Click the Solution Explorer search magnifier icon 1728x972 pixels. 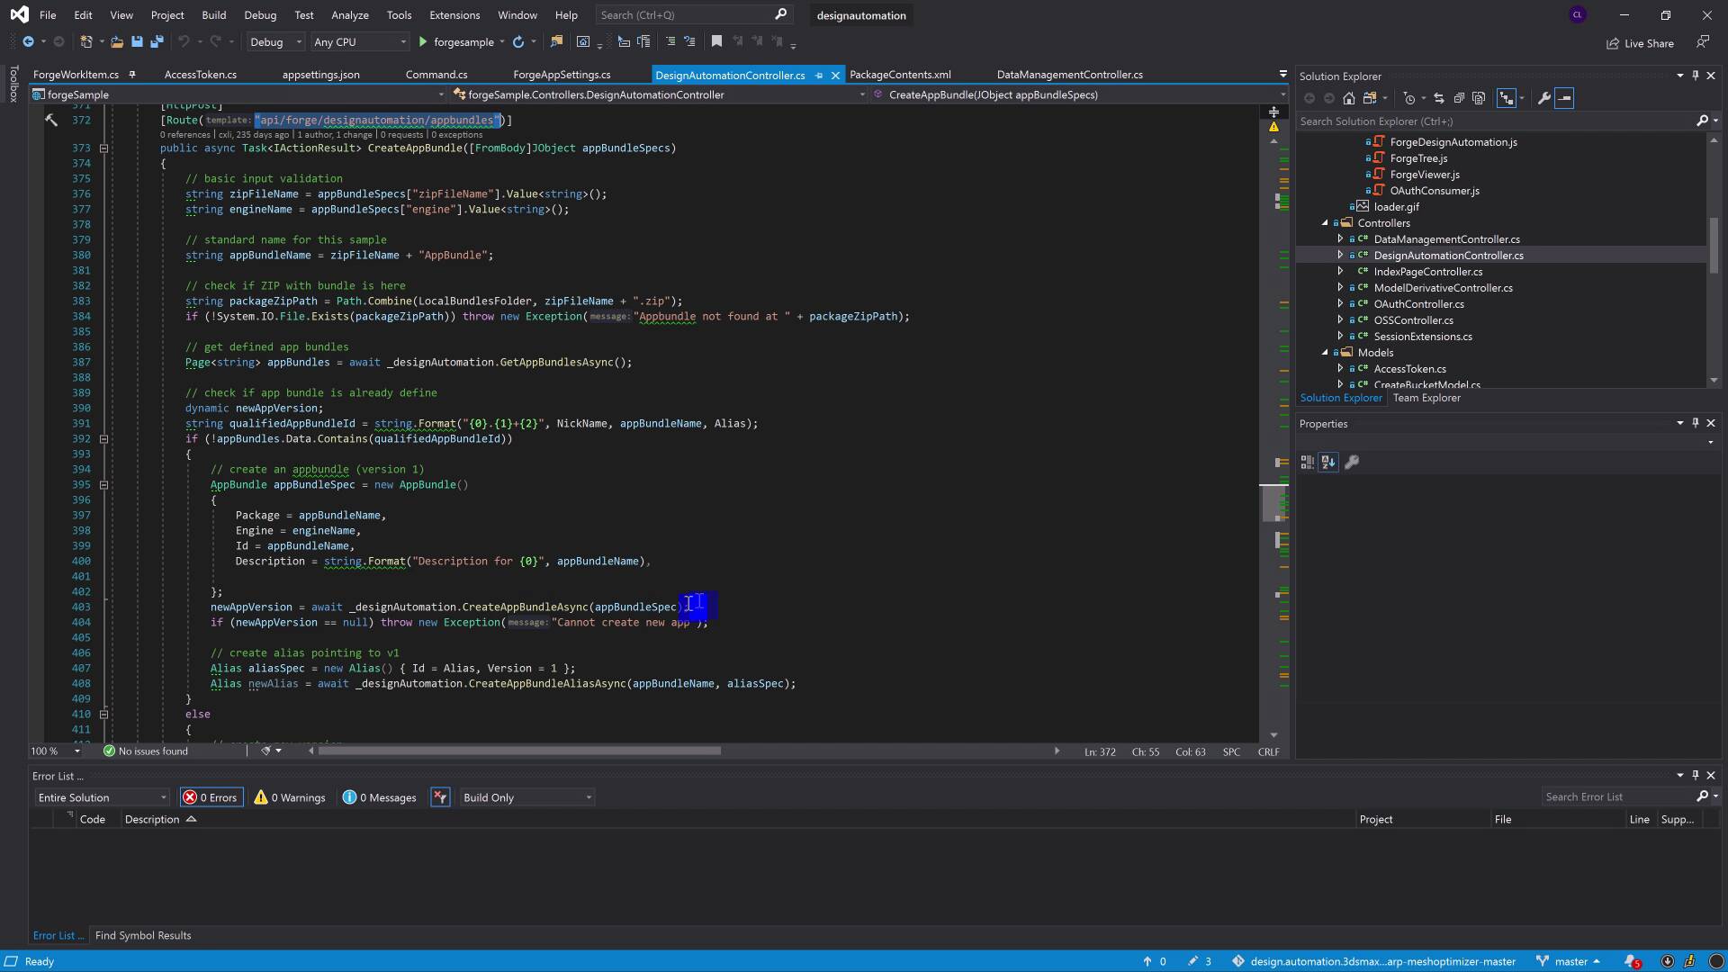[x=1702, y=121]
